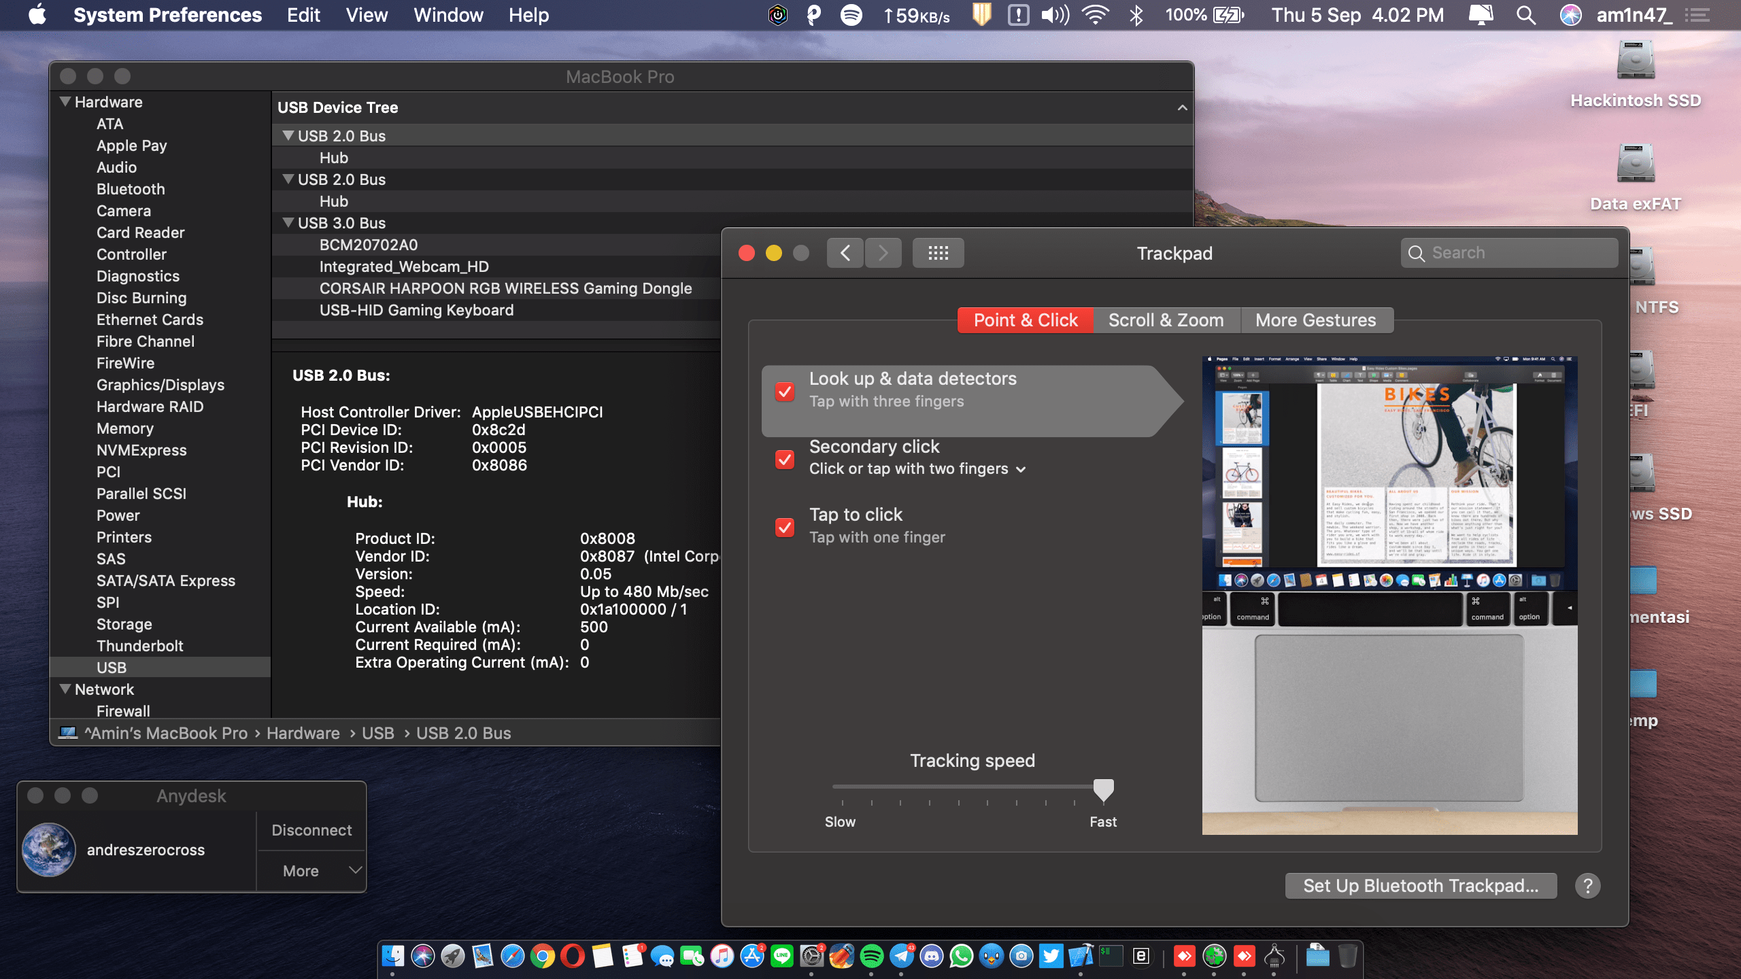Screen dimensions: 1741x979
Task: Collapse the Hardware section in sidebar
Action: click(65, 102)
